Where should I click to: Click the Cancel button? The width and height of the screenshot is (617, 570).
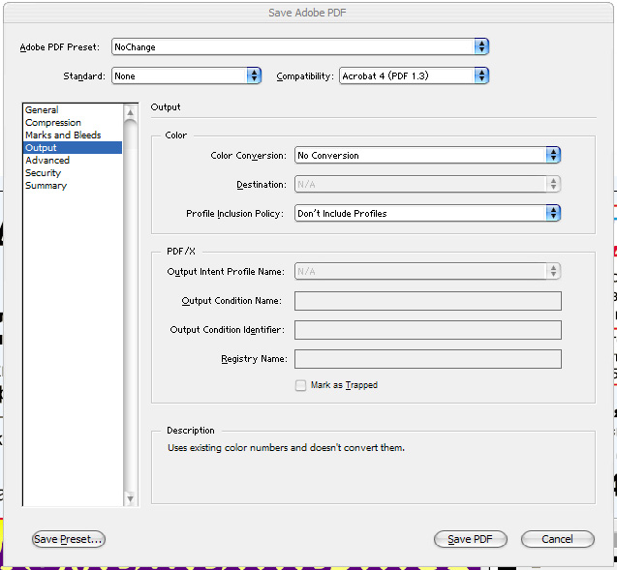pyautogui.click(x=558, y=539)
